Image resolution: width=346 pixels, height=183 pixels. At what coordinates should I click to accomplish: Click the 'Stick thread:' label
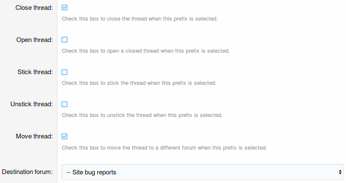(x=34, y=72)
